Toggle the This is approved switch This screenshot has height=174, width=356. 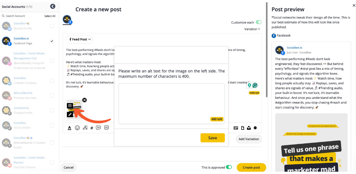click(x=229, y=167)
